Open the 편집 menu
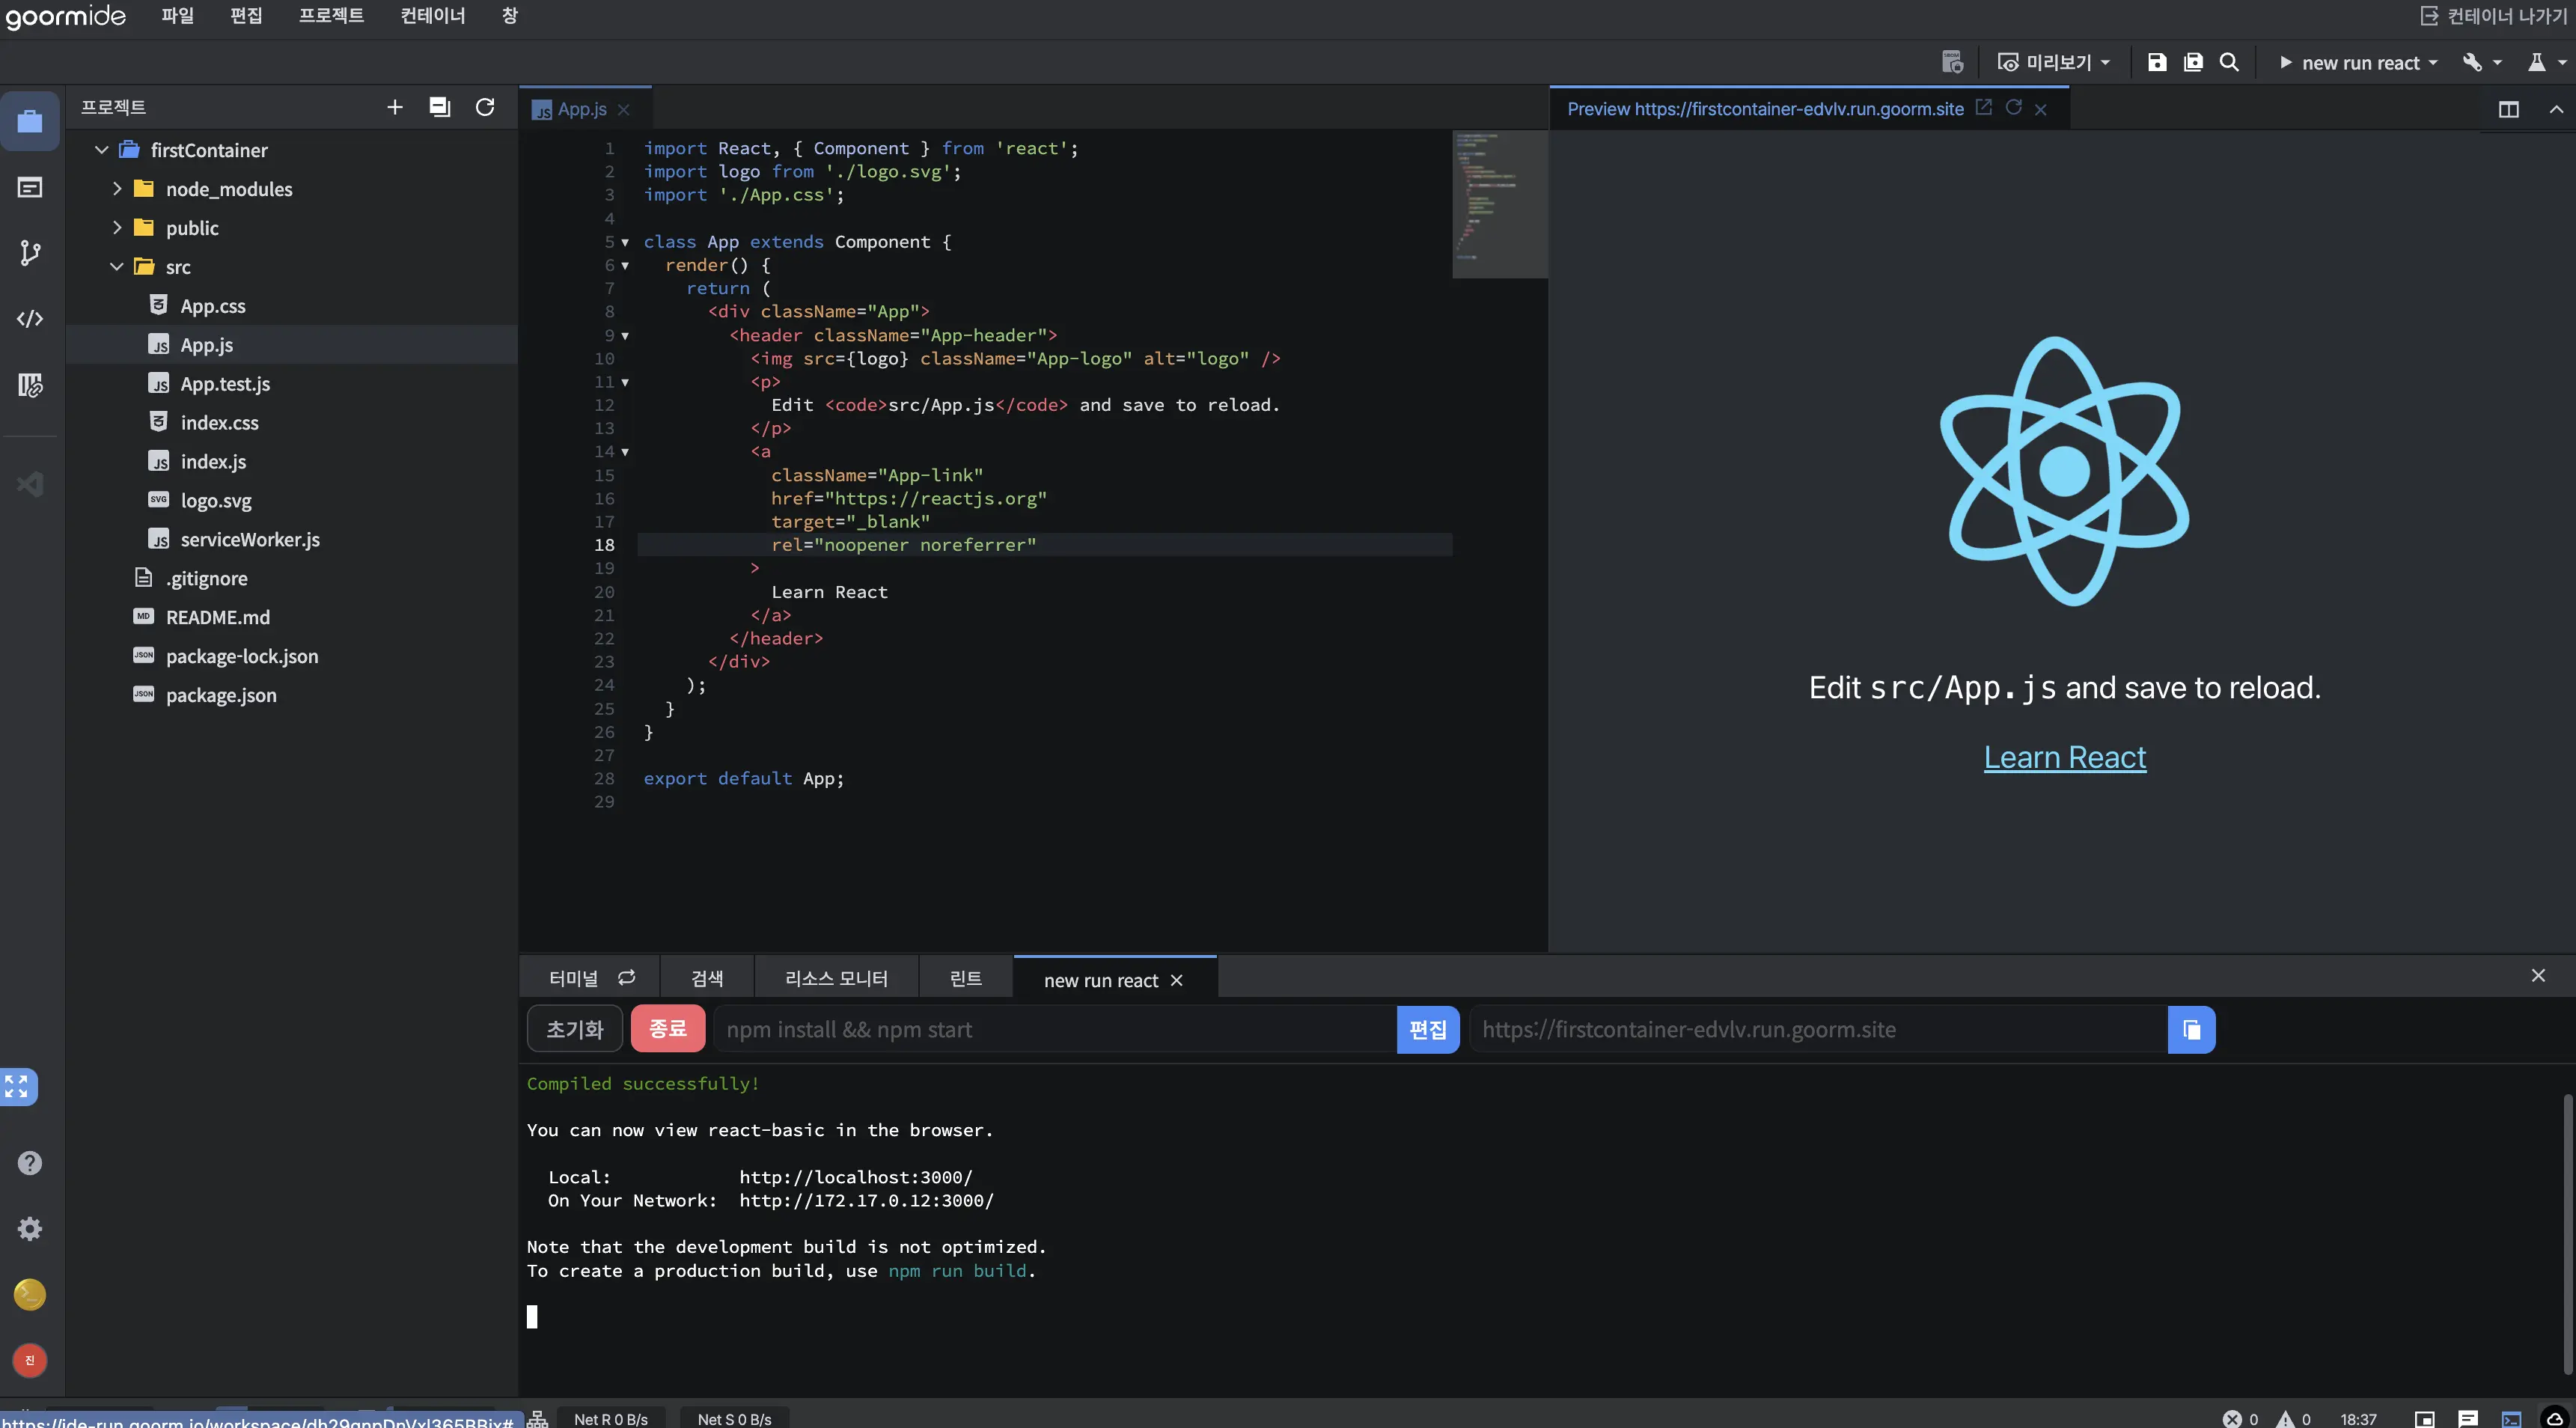 pyautogui.click(x=246, y=16)
